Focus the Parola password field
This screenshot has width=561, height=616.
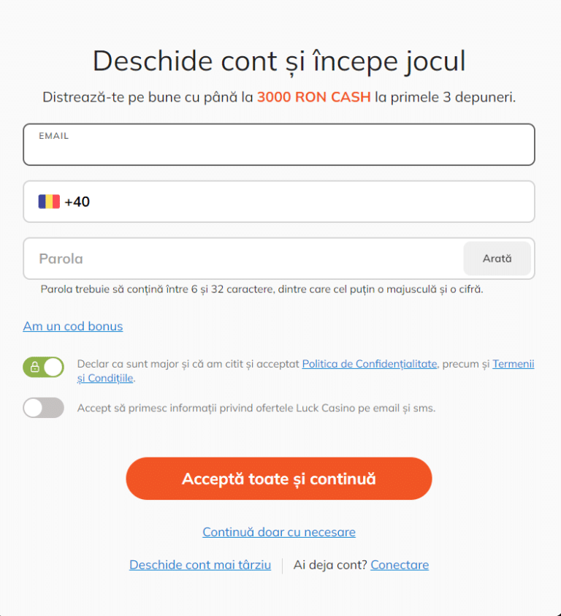pyautogui.click(x=241, y=259)
